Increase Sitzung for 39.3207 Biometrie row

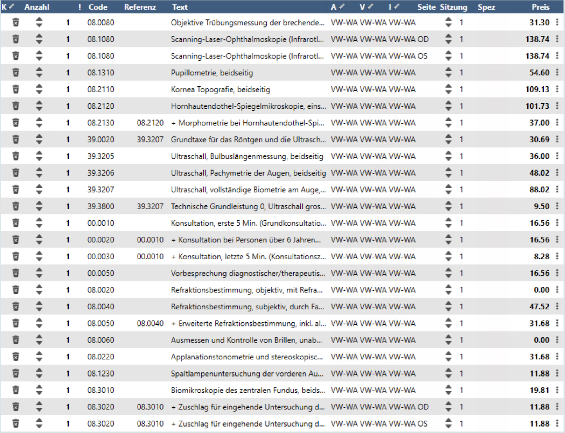pyautogui.click(x=448, y=186)
